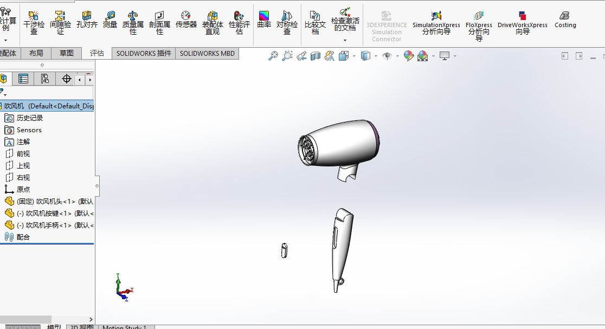Open Section Properties (剖面属性)

[x=159, y=23]
